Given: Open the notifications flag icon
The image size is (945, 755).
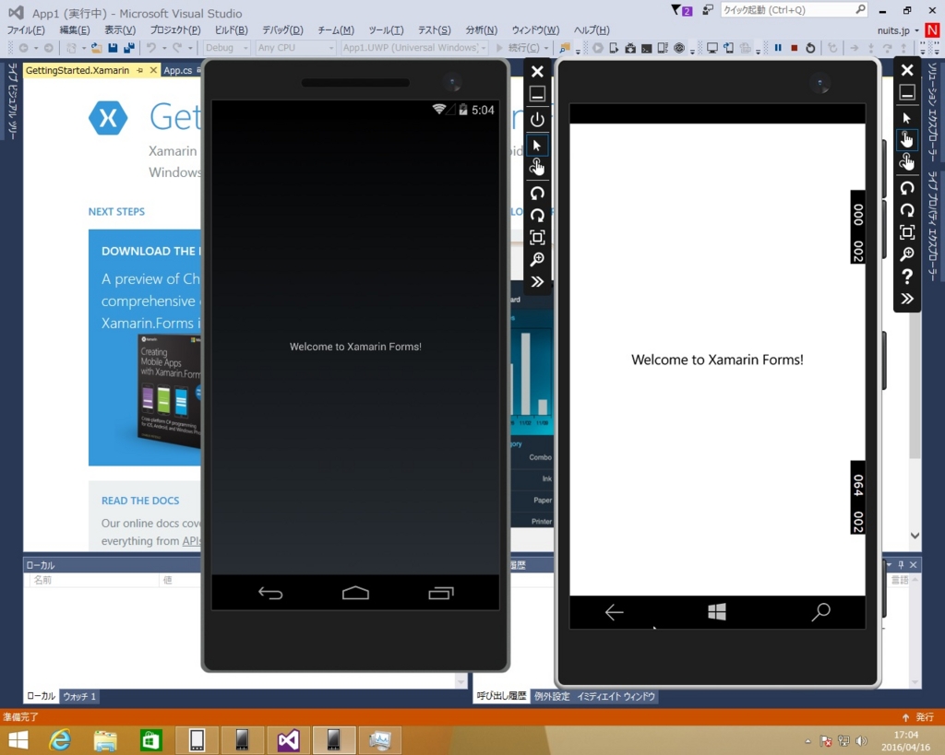Looking at the screenshot, I should (681, 10).
